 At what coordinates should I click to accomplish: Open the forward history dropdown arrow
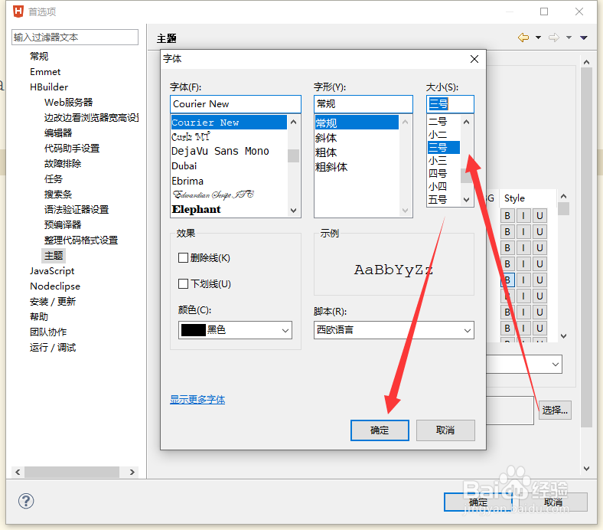click(x=569, y=38)
